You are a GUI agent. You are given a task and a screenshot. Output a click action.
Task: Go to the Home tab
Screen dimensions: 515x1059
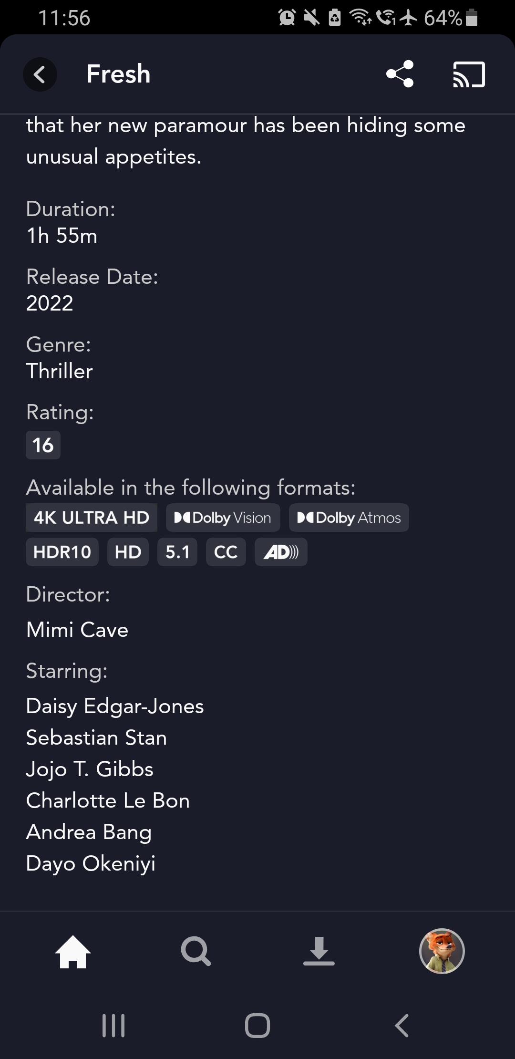pyautogui.click(x=73, y=951)
